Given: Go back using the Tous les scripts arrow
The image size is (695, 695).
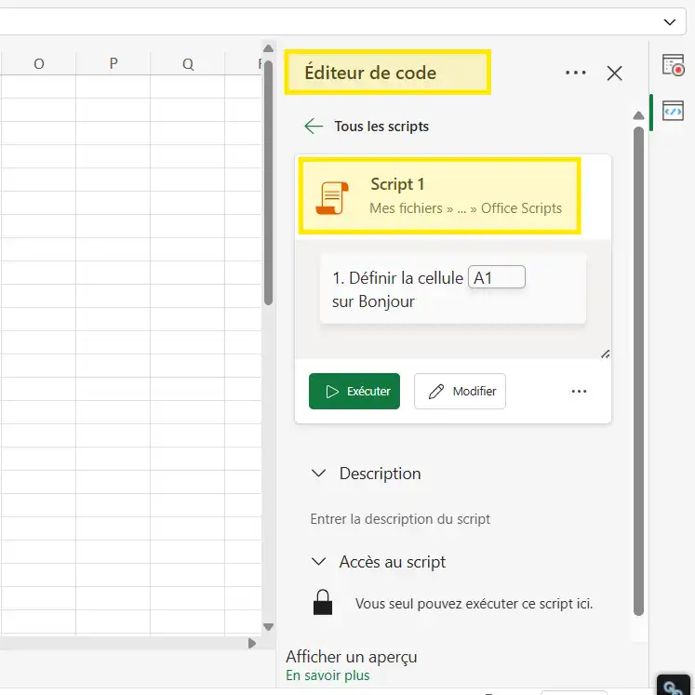Looking at the screenshot, I should [x=314, y=127].
